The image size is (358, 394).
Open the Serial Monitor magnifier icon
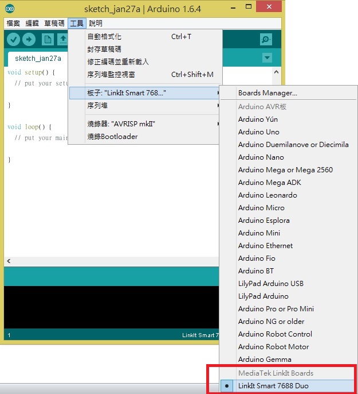click(266, 40)
